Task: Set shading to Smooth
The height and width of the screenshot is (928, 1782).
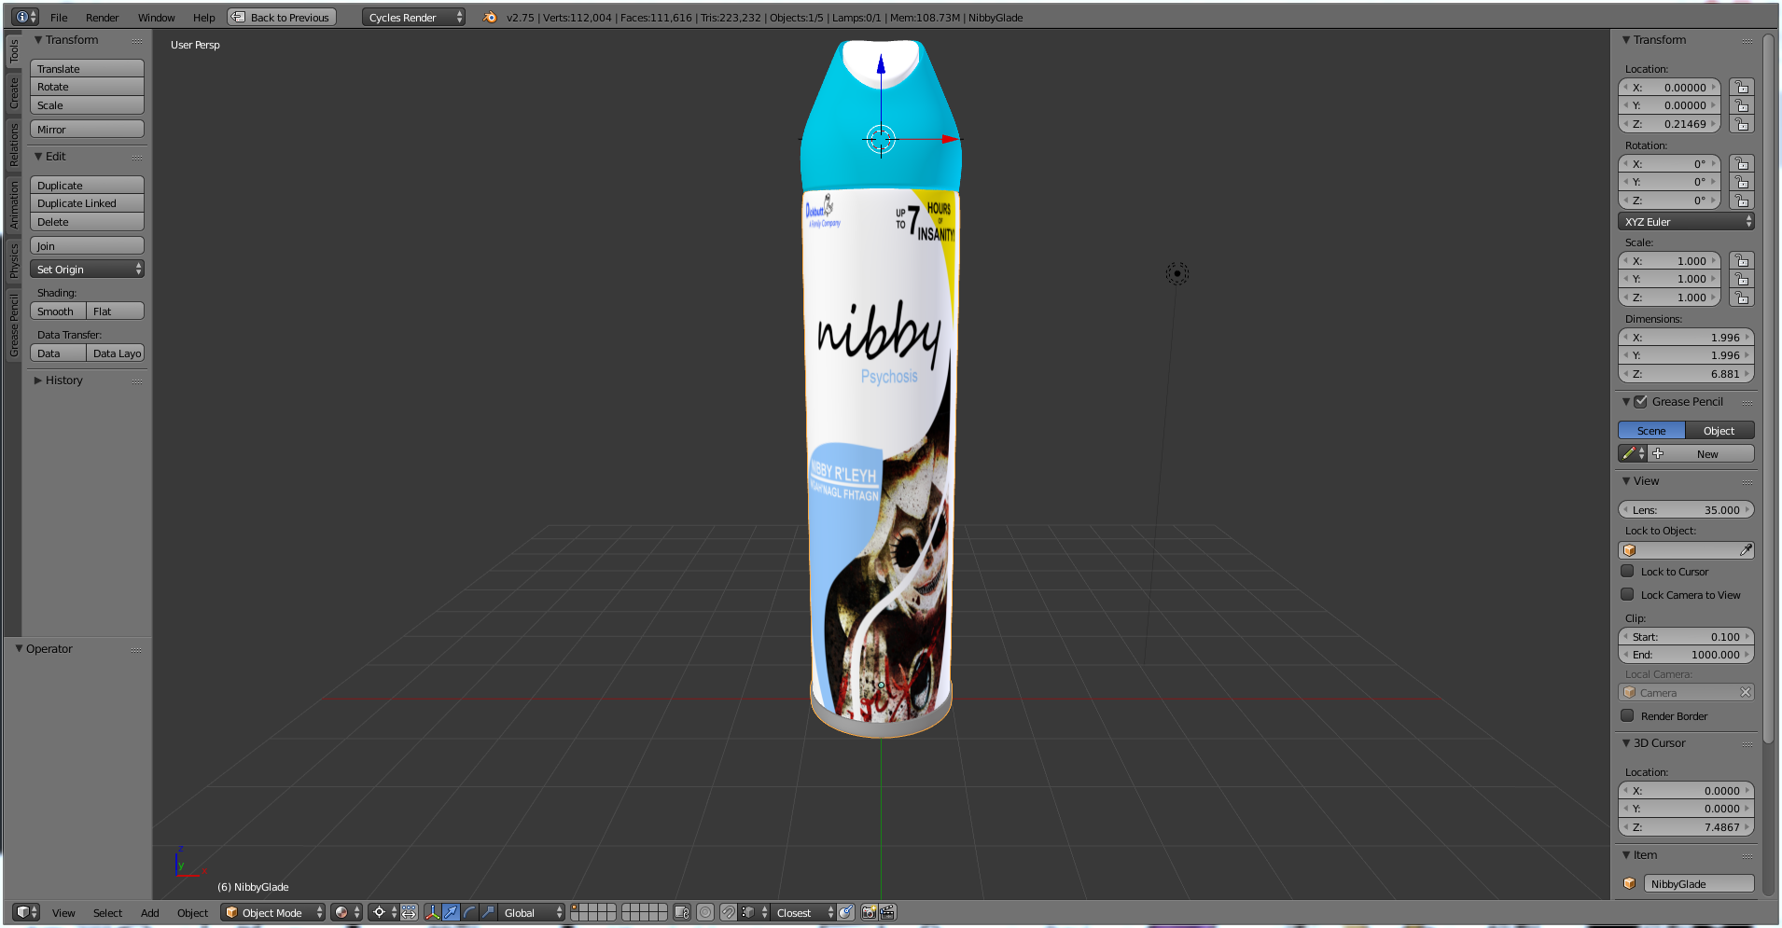Action: [x=58, y=312]
